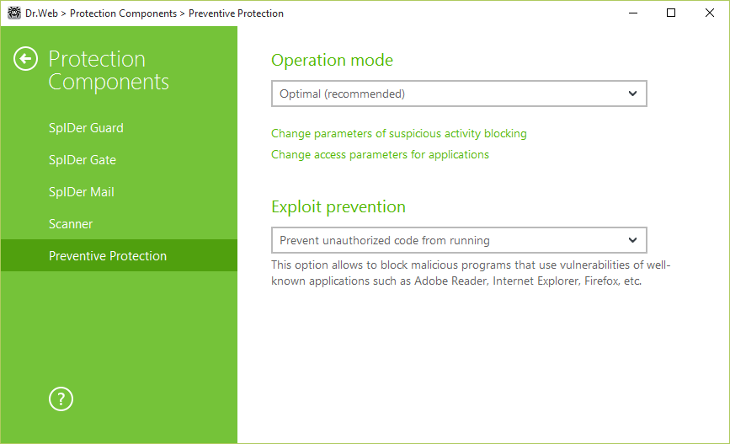Maximize the Dr.Web window
730x444 pixels.
670,13
